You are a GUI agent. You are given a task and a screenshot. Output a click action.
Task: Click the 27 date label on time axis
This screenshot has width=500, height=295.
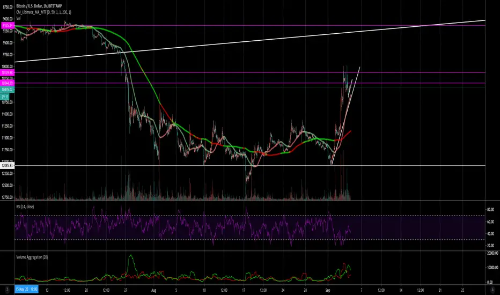click(x=126, y=290)
